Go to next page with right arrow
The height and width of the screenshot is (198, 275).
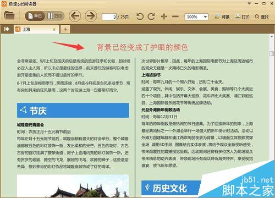91,16
